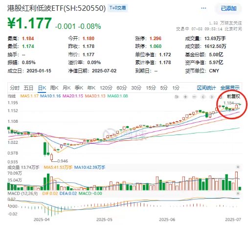Switch to the 1分 interval tab
The width and height of the screenshot is (248, 225).
[x=176, y=88]
